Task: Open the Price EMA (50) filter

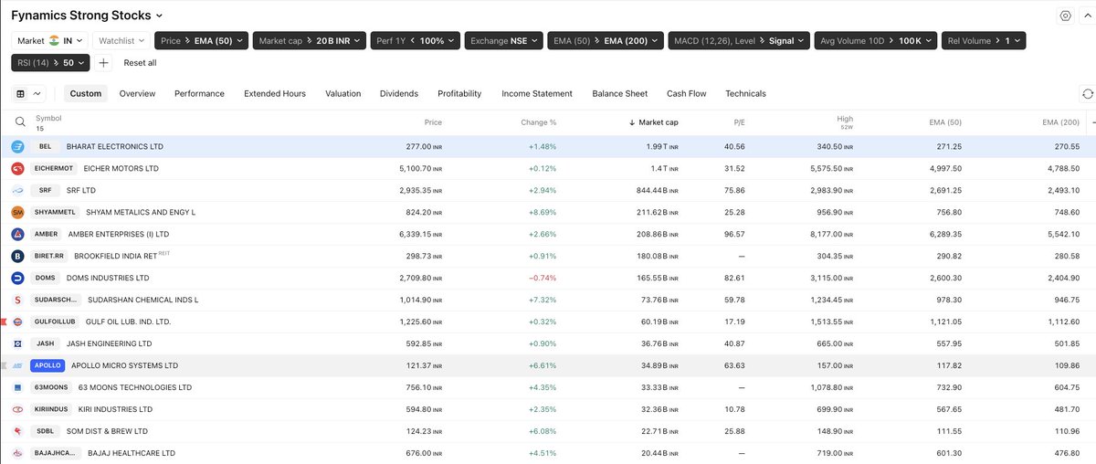Action: (199, 40)
